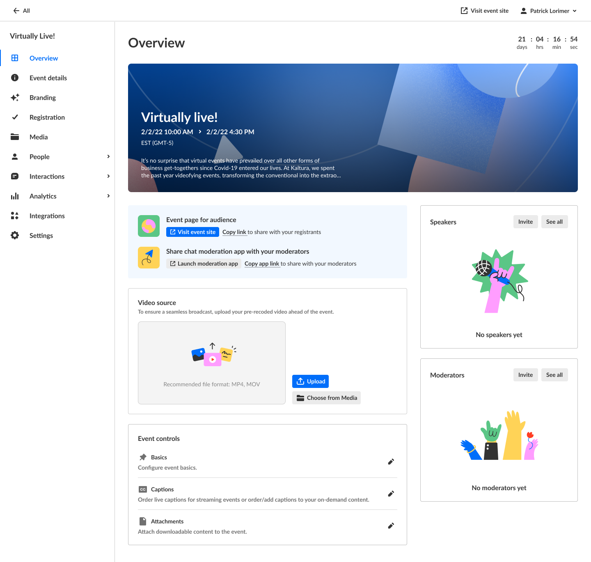Click Visit event site in top bar
The height and width of the screenshot is (562, 591).
485,11
